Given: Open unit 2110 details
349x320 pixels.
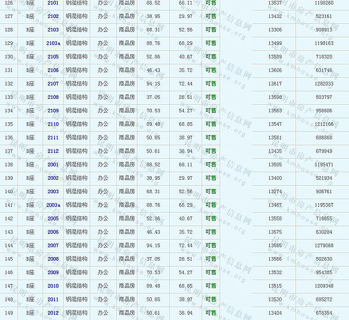Looking at the screenshot, I should tap(53, 124).
